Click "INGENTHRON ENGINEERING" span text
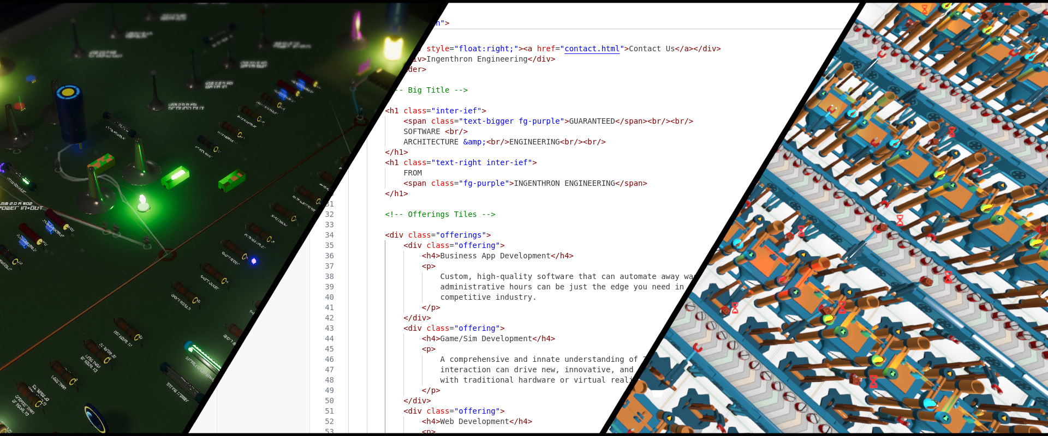 [564, 183]
